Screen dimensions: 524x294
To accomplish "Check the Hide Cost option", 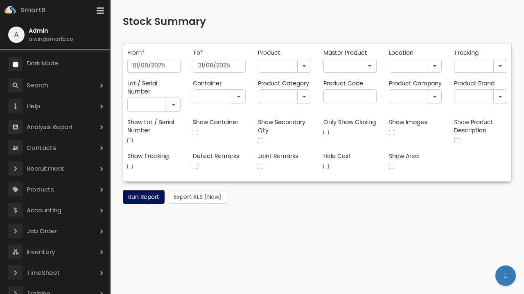I will point(326,166).
